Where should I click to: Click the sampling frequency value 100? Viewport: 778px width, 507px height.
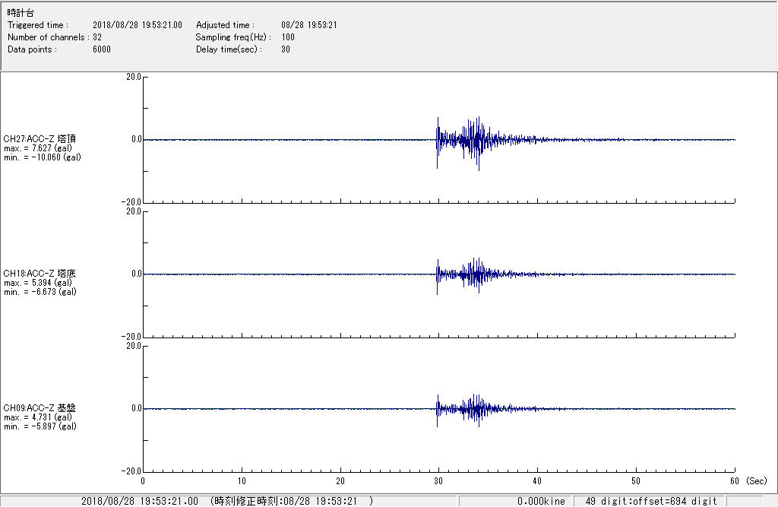pyautogui.click(x=288, y=37)
